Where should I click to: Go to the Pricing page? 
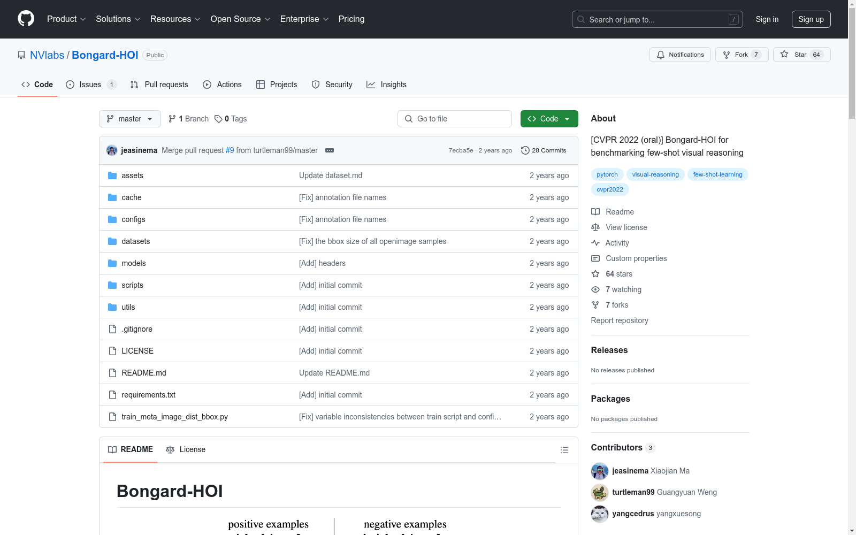351,19
